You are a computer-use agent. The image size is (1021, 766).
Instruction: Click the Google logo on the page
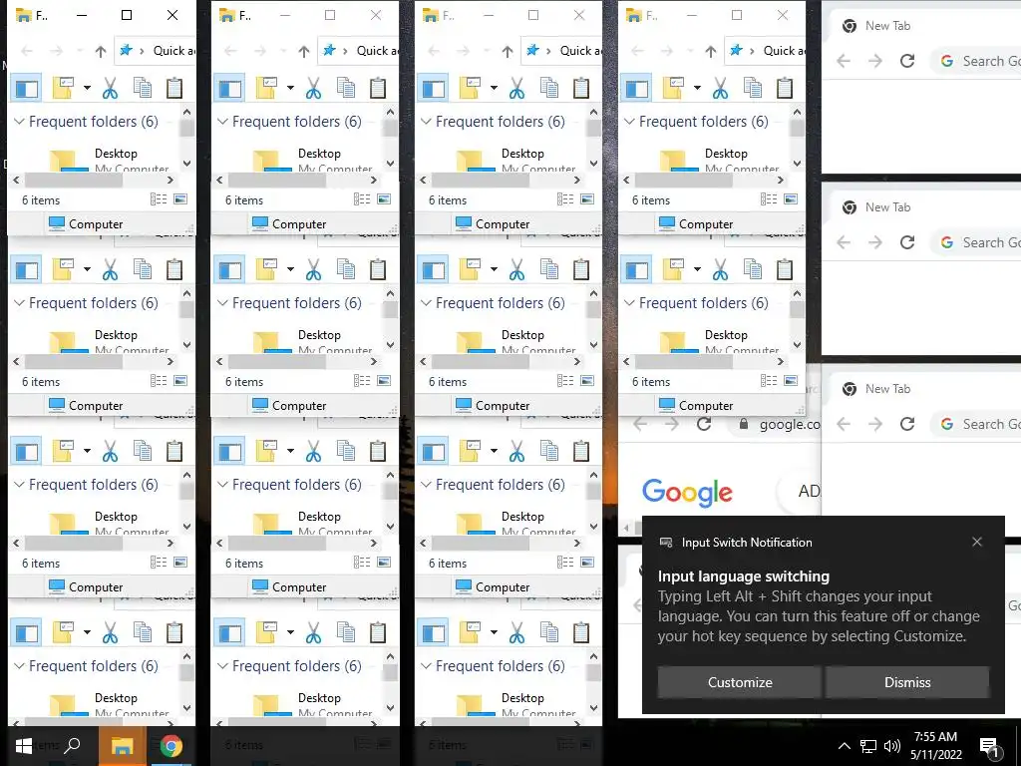(x=687, y=493)
